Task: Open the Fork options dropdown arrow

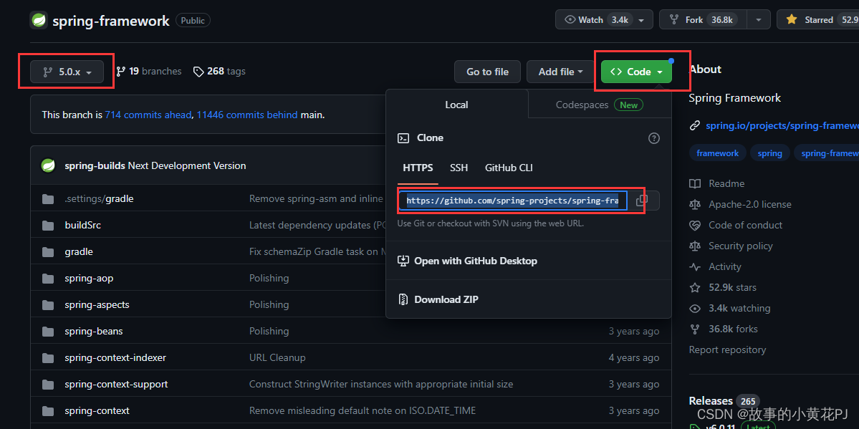Action: click(759, 20)
